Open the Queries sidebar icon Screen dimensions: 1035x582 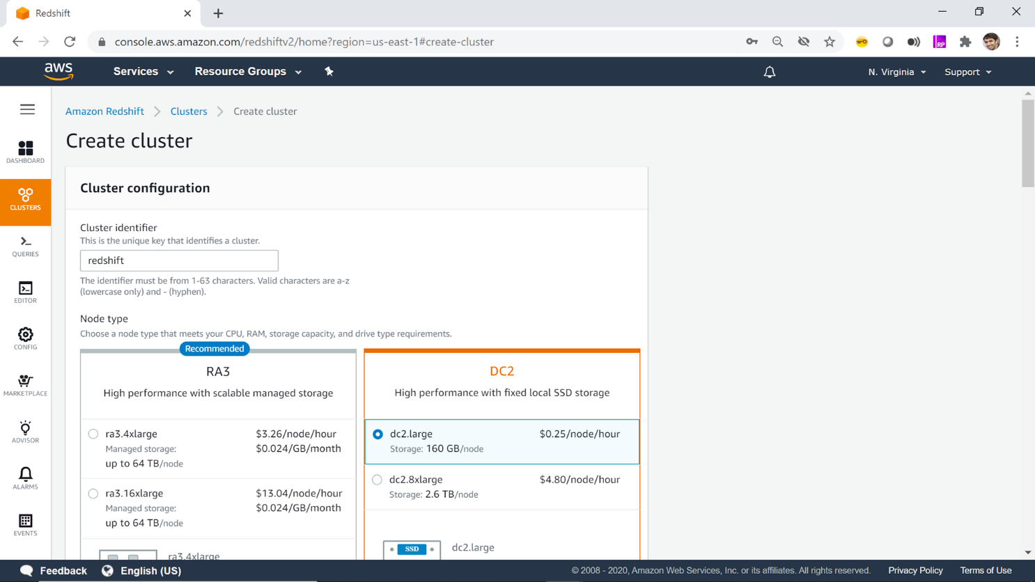pyautogui.click(x=25, y=246)
